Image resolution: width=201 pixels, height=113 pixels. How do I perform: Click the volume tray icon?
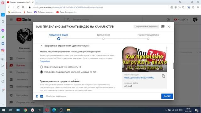coord(177,110)
